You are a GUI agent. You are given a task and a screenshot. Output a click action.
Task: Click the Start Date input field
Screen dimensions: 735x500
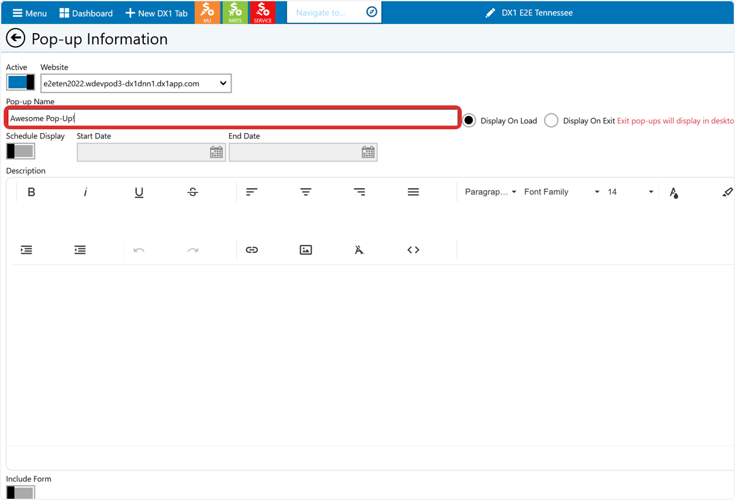151,153
